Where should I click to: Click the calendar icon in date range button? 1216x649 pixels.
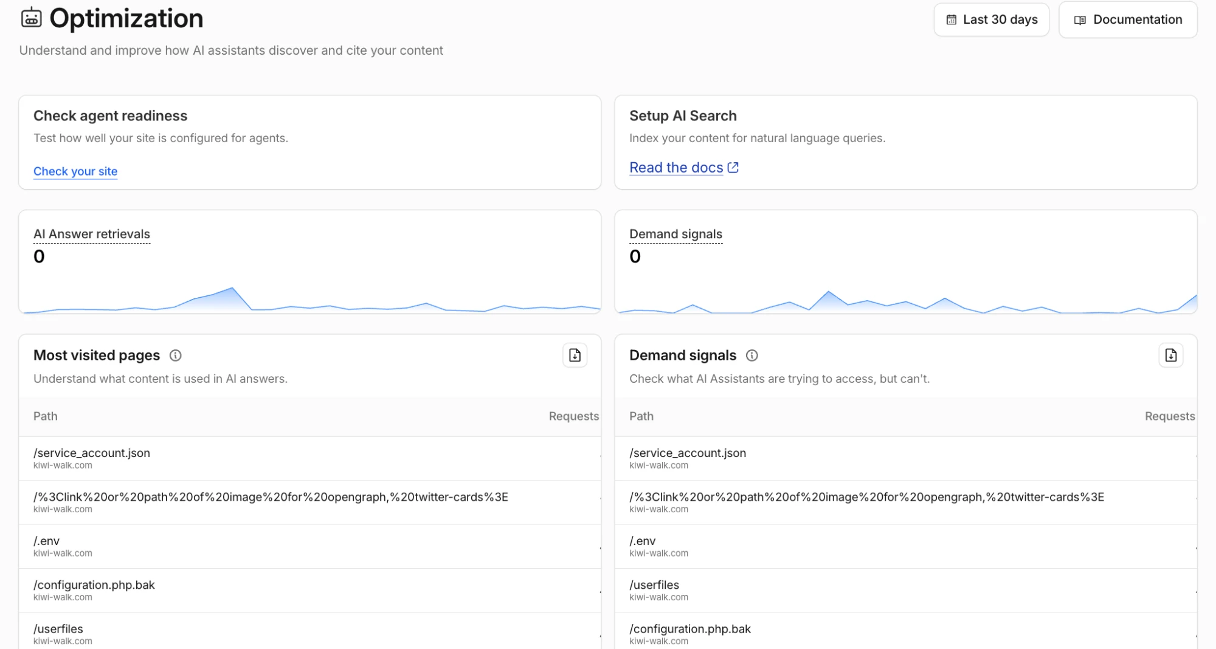pos(951,20)
